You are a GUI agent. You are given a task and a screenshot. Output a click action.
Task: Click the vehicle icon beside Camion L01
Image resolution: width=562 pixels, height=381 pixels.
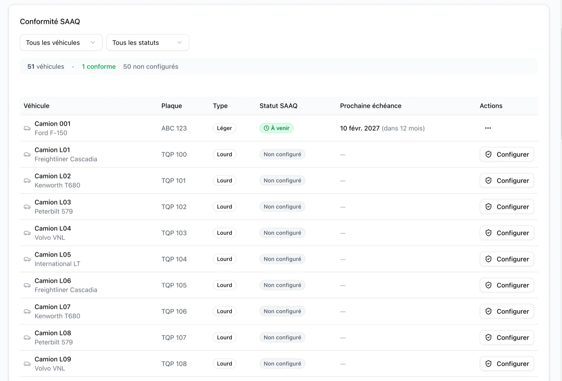click(x=27, y=154)
